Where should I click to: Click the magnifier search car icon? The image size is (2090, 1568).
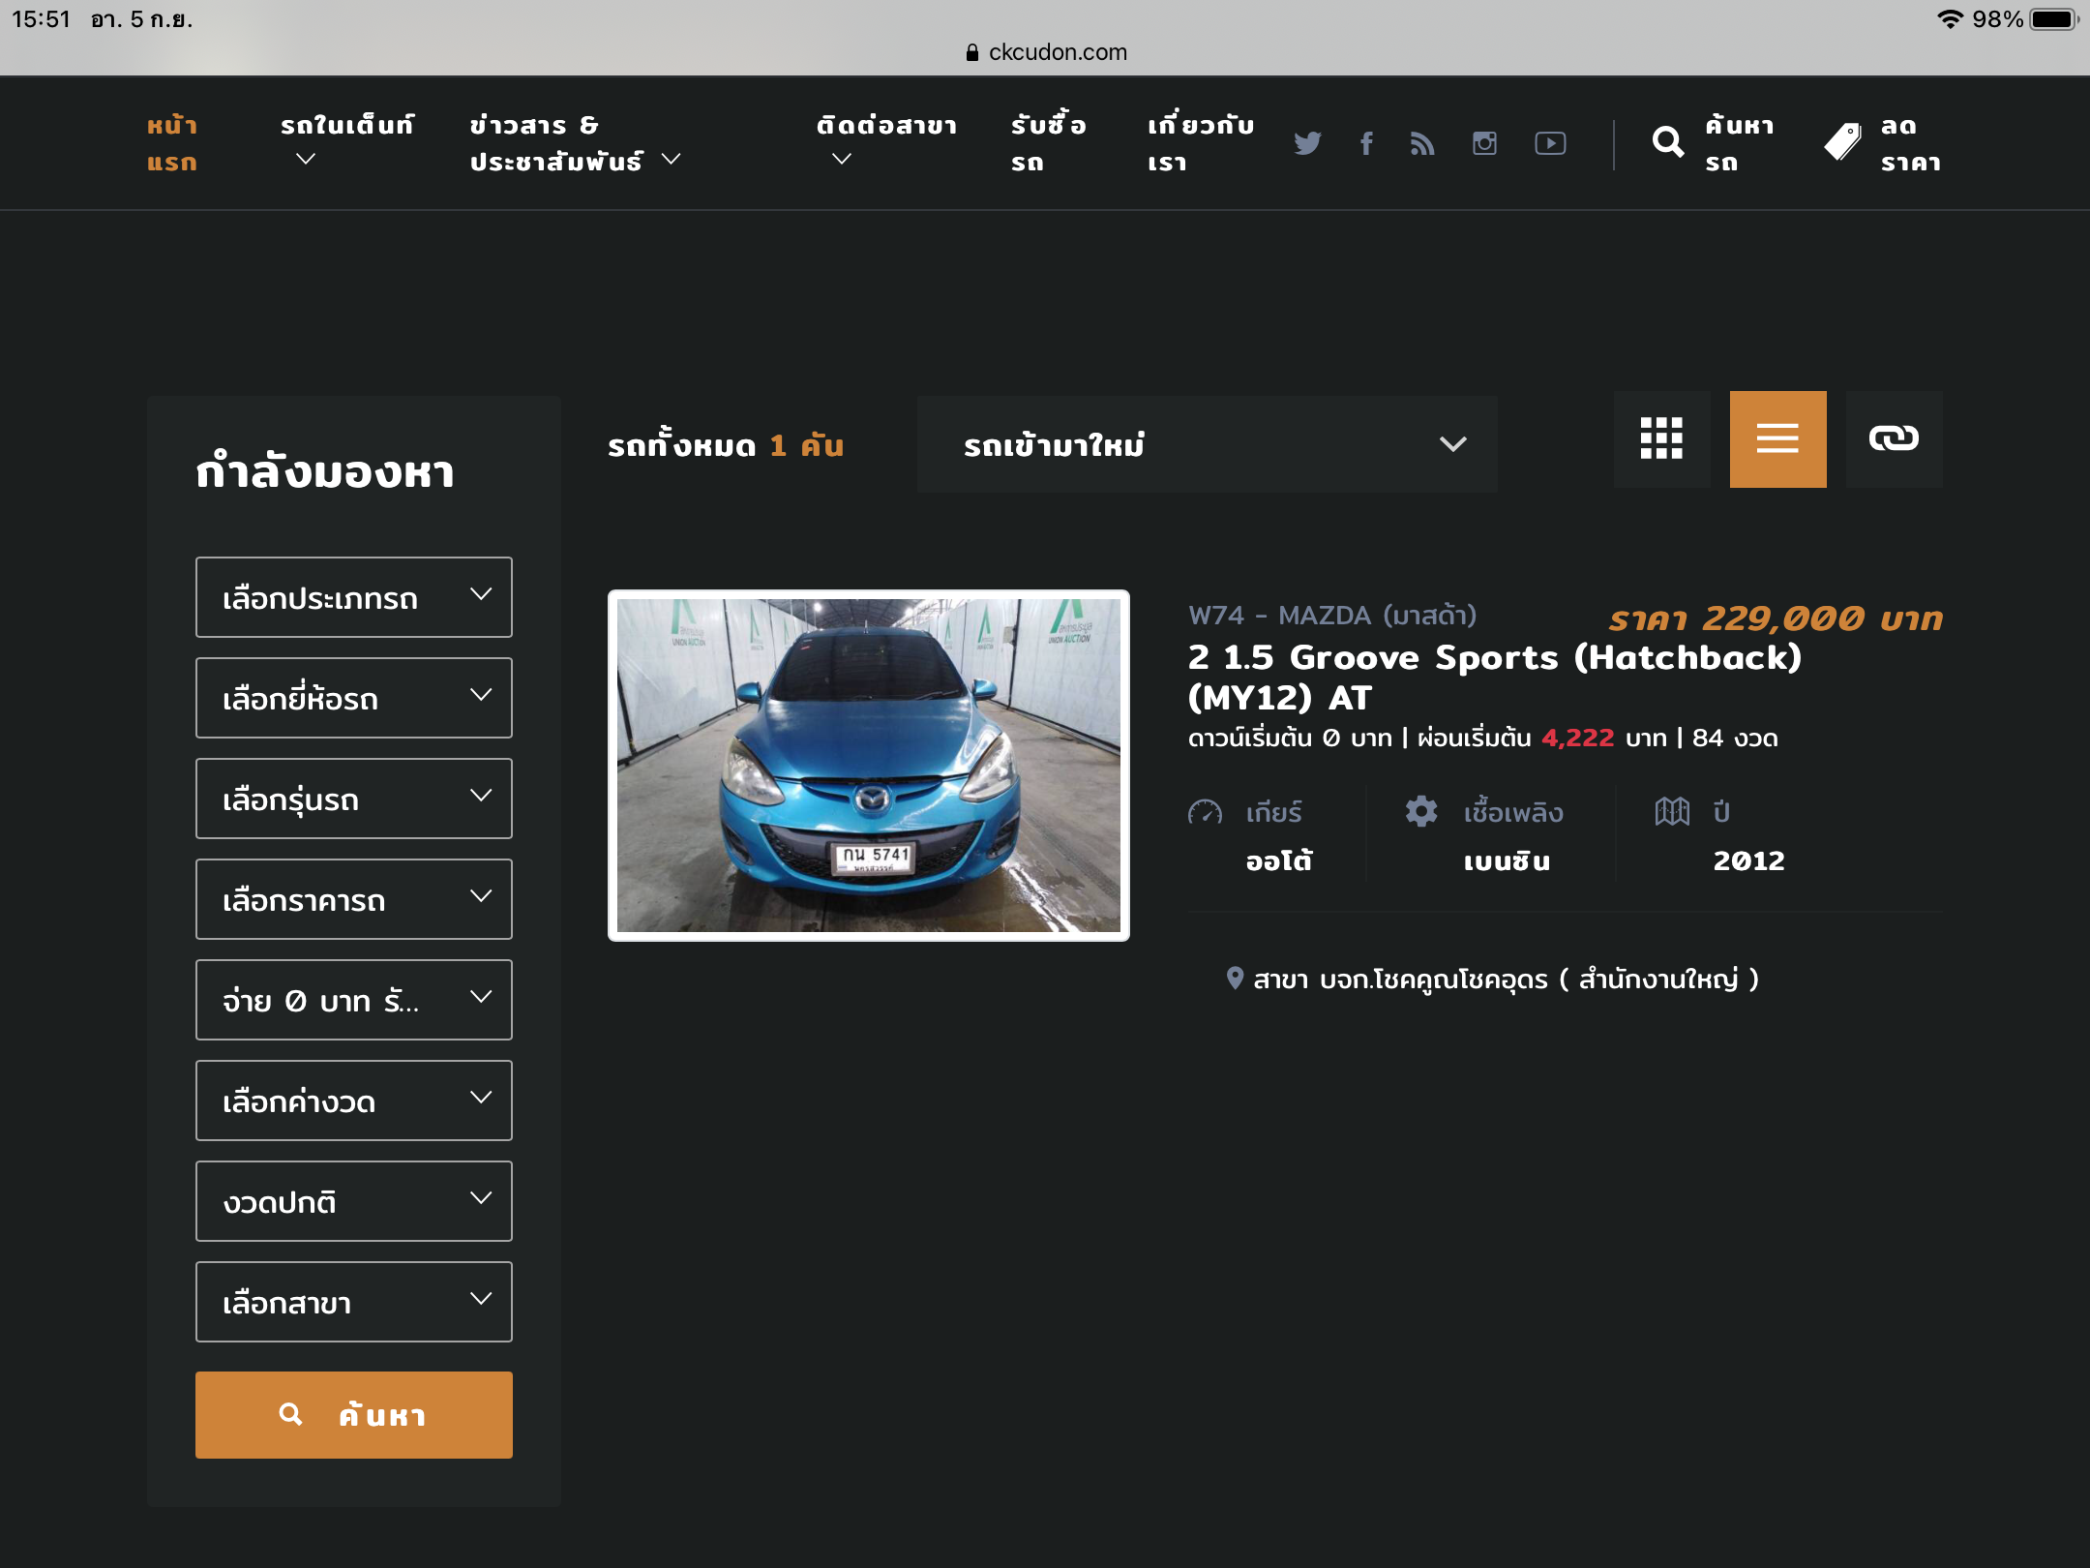[x=1668, y=143]
